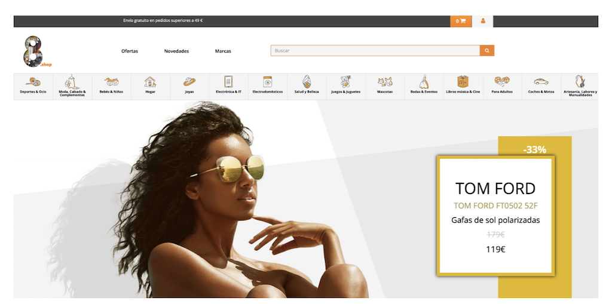The width and height of the screenshot is (612, 304).
Task: Open Juegos & Juguetes category
Action: [x=345, y=86]
